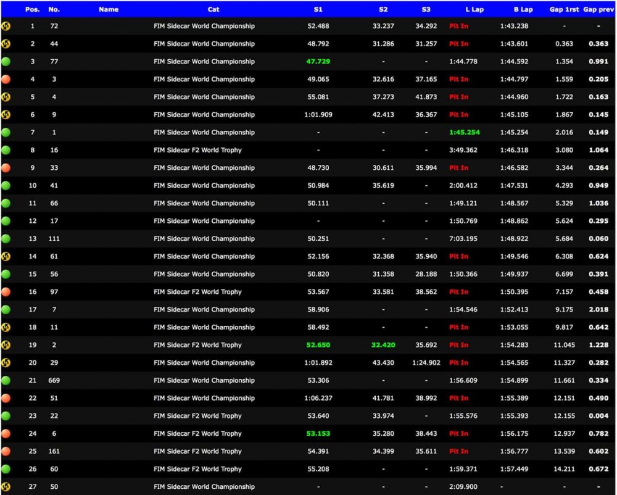Screen dimensions: 617x495
Task: Sort by the S1 column header
Action: [318, 9]
